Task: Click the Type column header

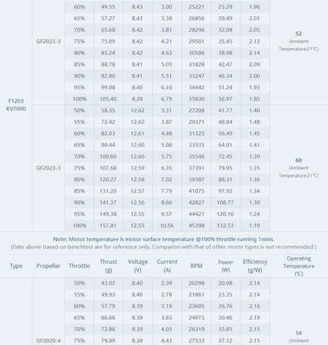Action: (x=16, y=266)
